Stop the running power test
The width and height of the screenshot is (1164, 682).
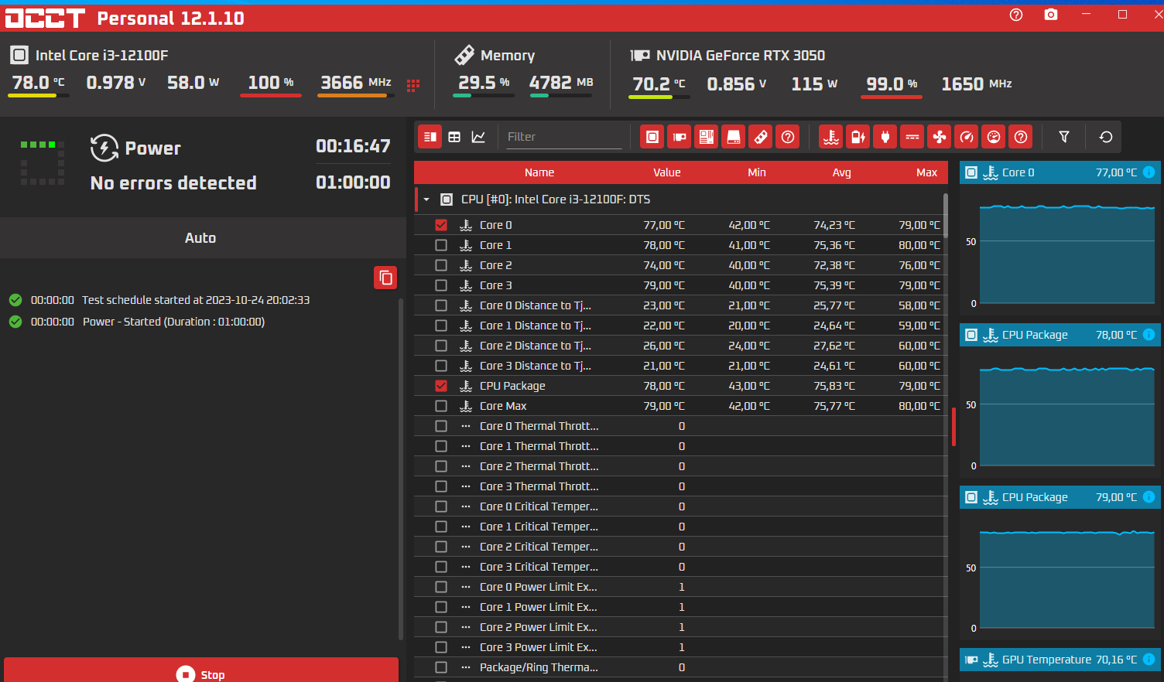click(201, 671)
